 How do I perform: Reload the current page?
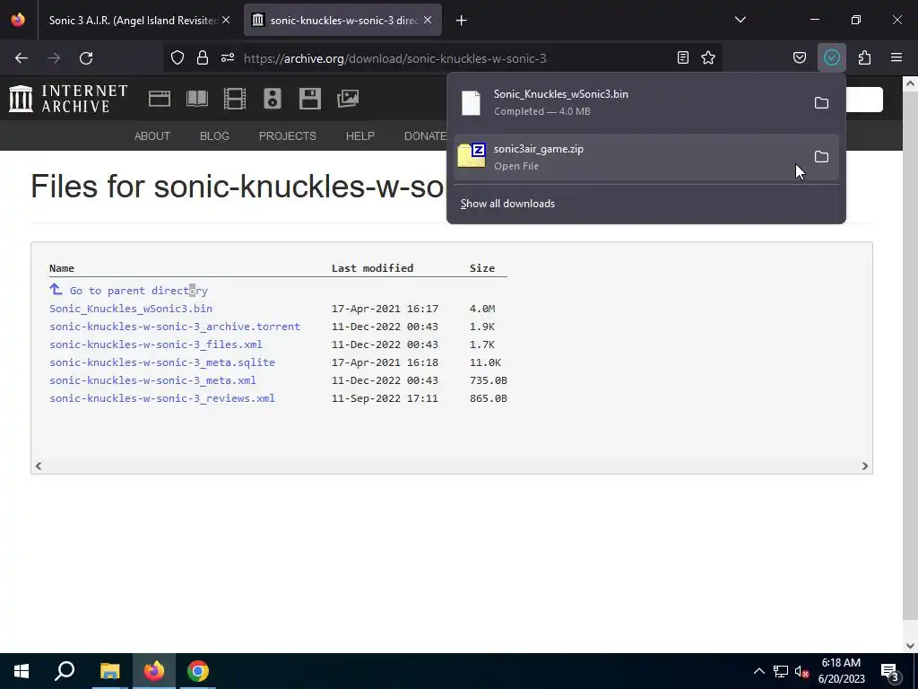click(86, 58)
